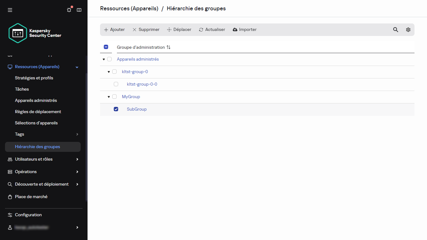Uncheck the SubGroup checkbox

tap(116, 109)
